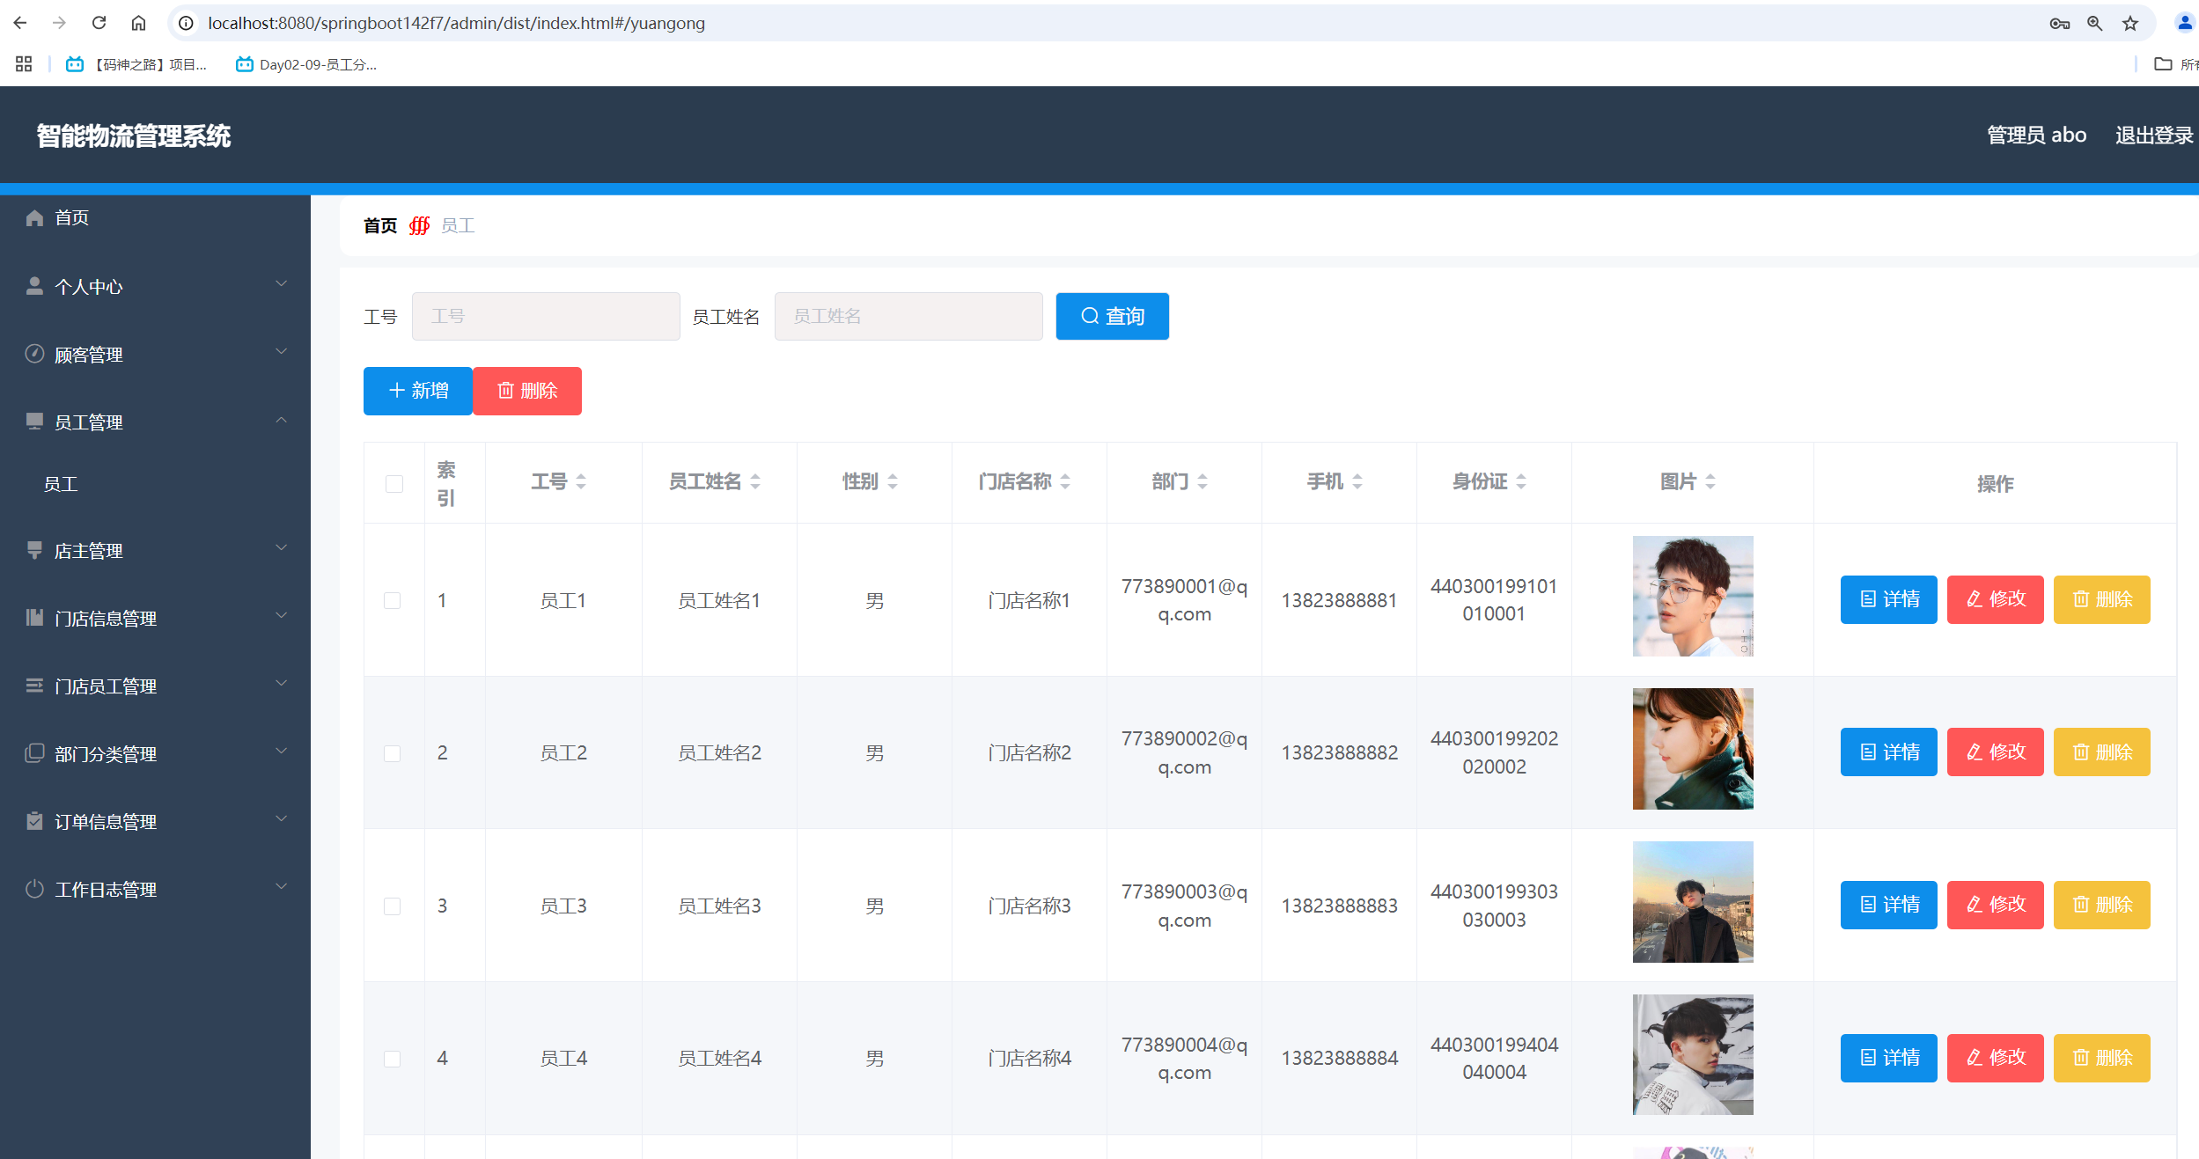Select the 员工 submenu item
Viewport: 2199px width, 1159px height.
coord(62,484)
